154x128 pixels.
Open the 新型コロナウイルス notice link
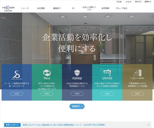coord(64,125)
